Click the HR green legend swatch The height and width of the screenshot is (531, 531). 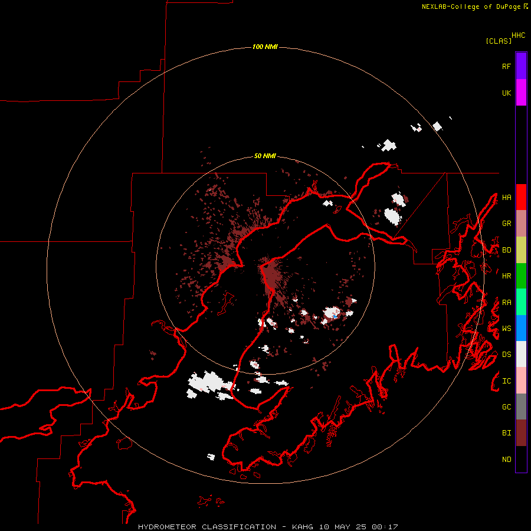[521, 276]
